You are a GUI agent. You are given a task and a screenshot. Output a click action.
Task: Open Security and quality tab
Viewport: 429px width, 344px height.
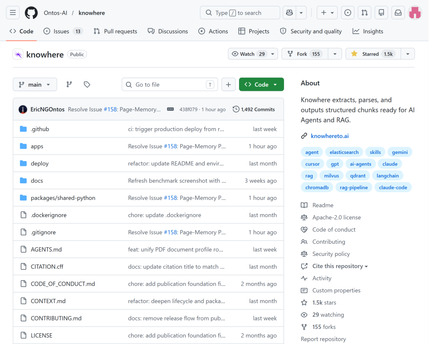coord(311,31)
